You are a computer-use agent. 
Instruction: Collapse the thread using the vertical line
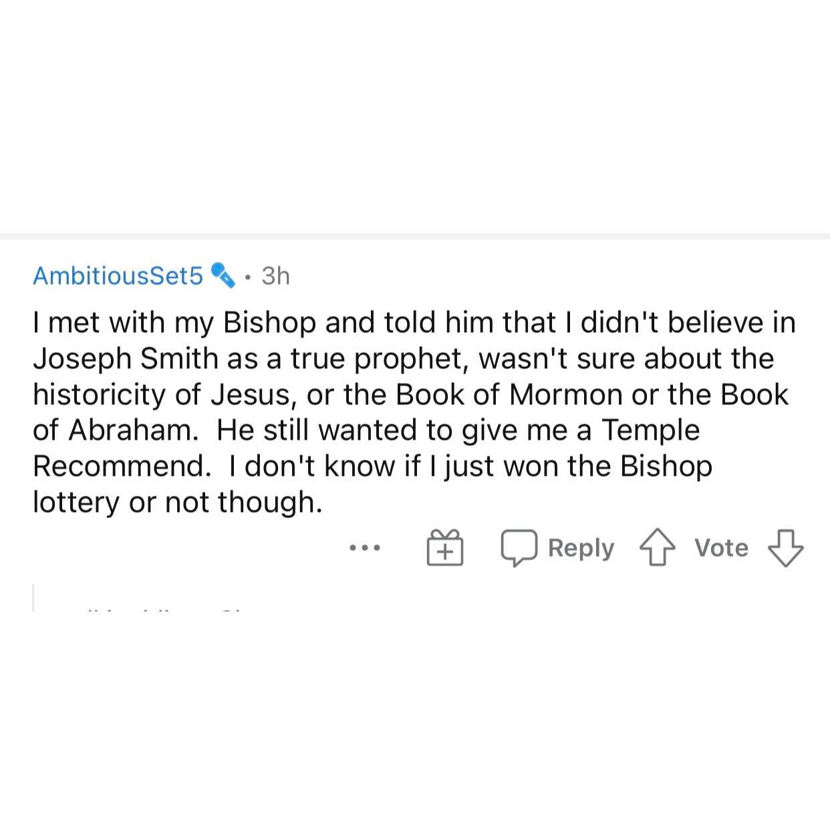(33, 597)
